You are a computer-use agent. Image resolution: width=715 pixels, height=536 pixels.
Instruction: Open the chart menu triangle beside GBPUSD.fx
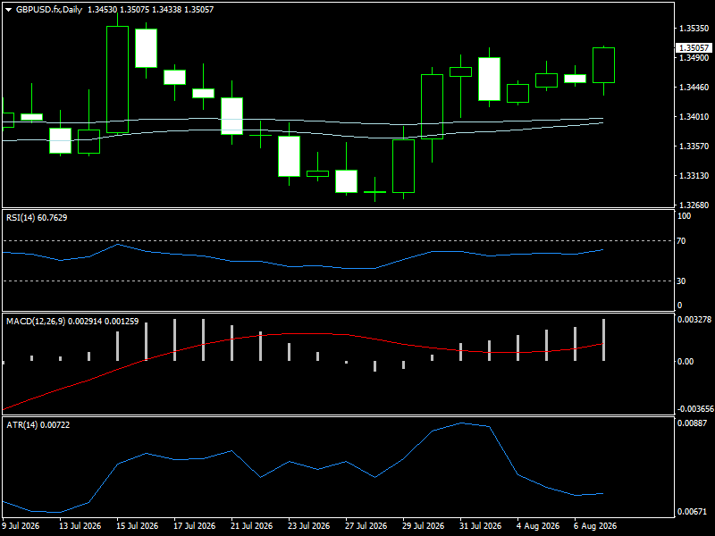click(x=8, y=10)
